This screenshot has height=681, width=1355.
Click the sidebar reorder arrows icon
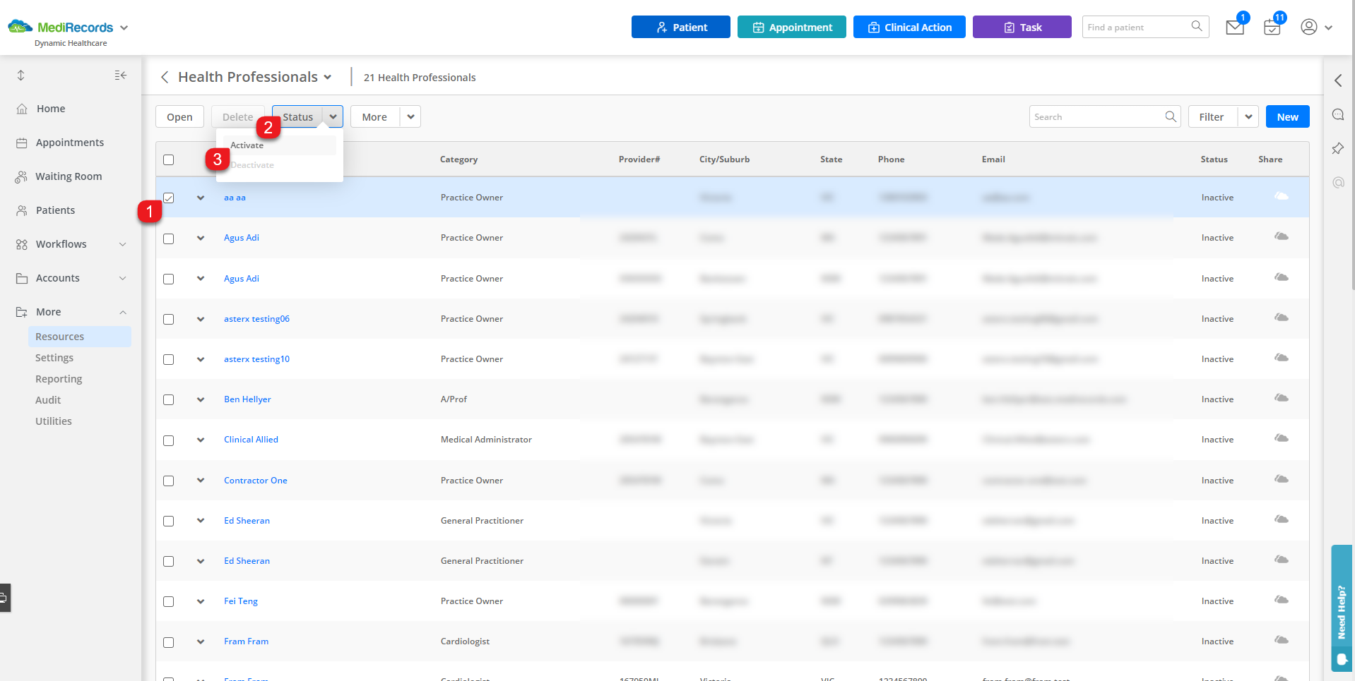[x=21, y=75]
